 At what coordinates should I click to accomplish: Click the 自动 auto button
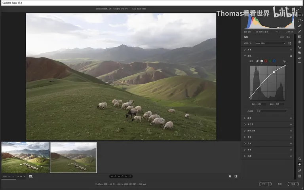click(x=282, y=37)
